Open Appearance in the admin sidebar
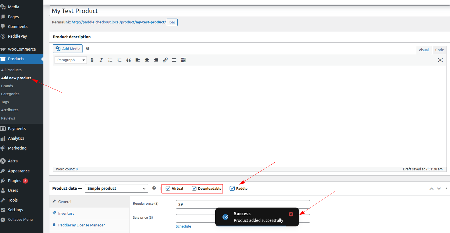The height and width of the screenshot is (233, 450). (22, 171)
